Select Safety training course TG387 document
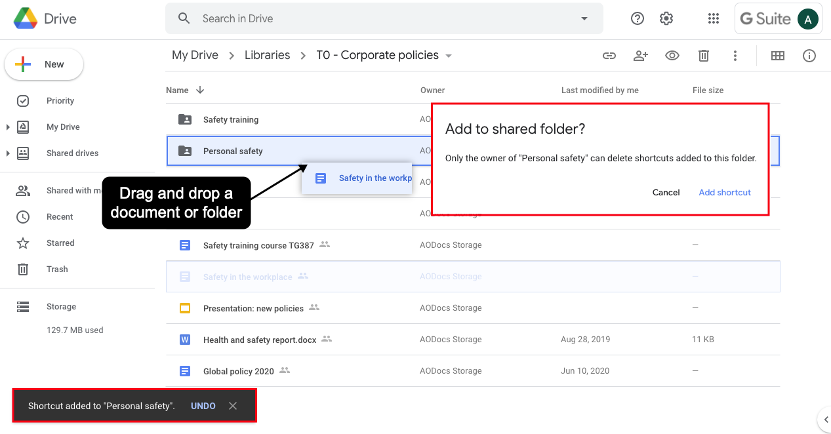The image size is (831, 434). [x=473, y=245]
